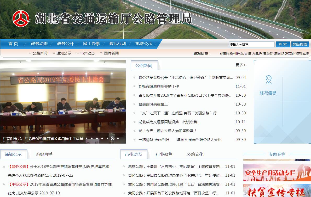The image size is (311, 197).
Task: Open the 政务公开 menu item
Action: [65, 44]
